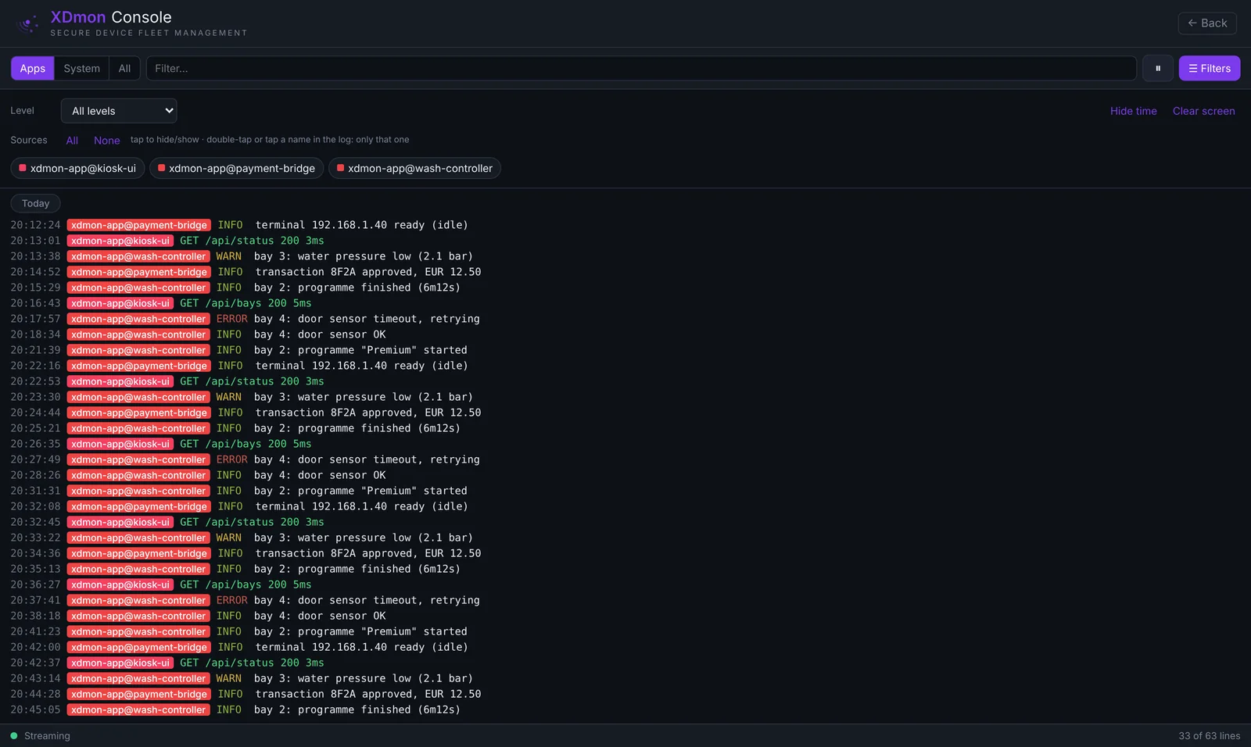Click payment-bridge tag at 20:32:08
Viewport: 1251px width, 747px height.
click(x=139, y=506)
